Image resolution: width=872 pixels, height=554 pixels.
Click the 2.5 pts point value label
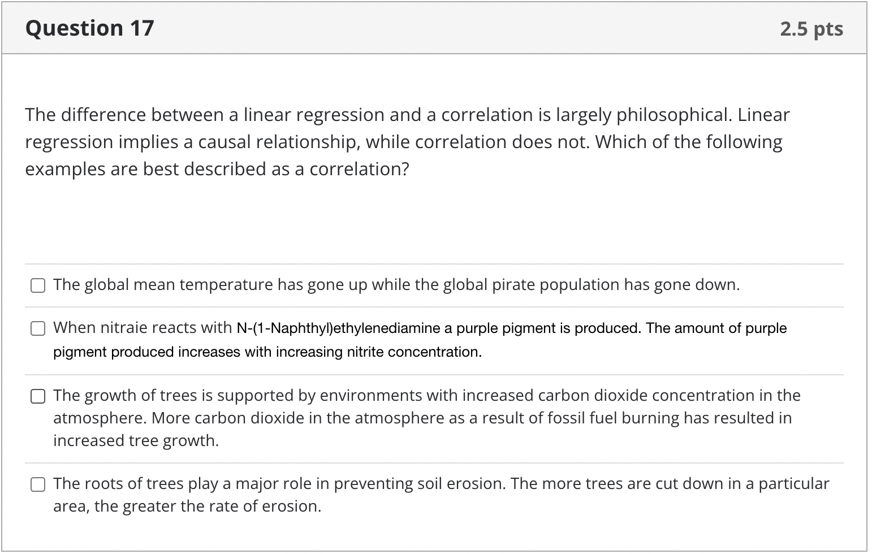811,28
